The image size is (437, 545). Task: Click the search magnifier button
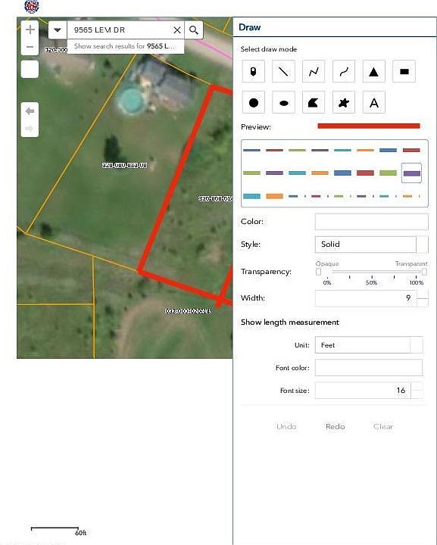[x=194, y=30]
